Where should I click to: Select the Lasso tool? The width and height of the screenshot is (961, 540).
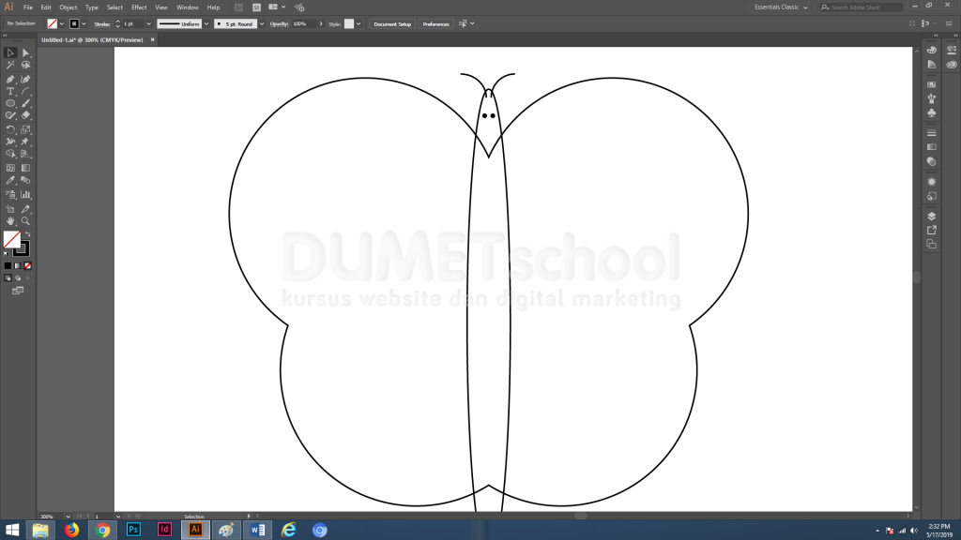(x=25, y=65)
